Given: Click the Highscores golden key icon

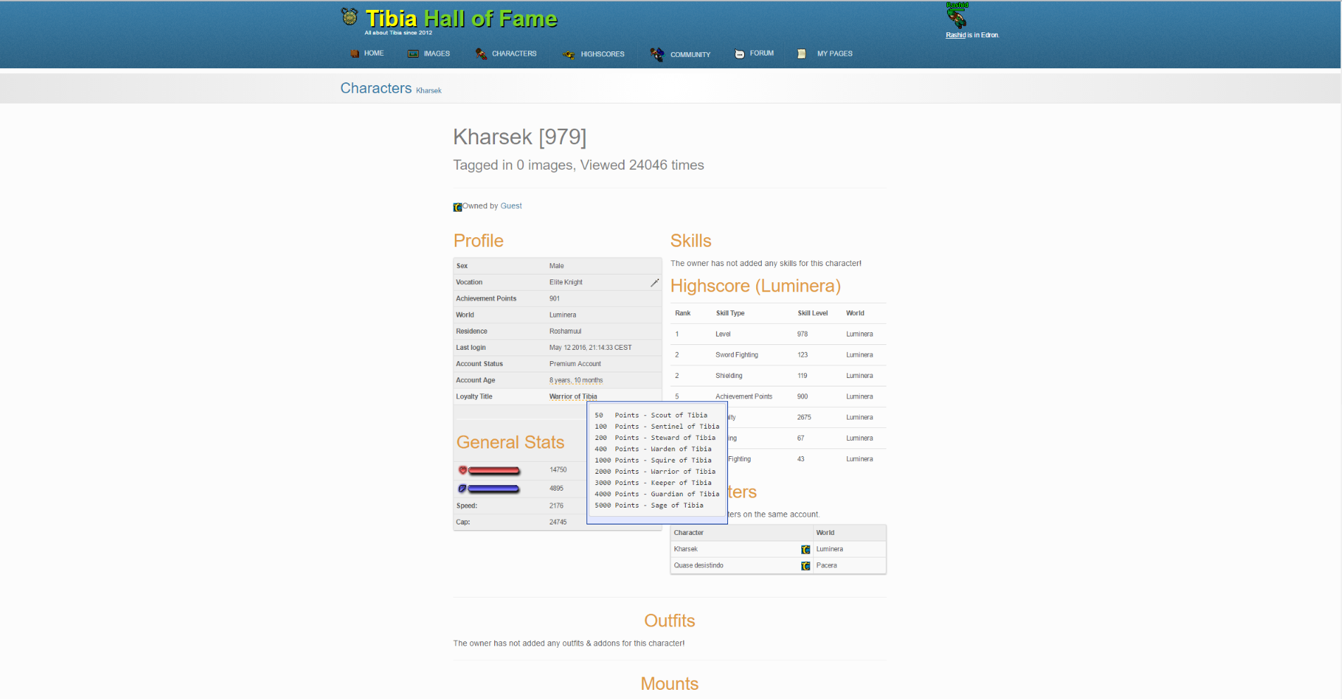Looking at the screenshot, I should tap(569, 54).
